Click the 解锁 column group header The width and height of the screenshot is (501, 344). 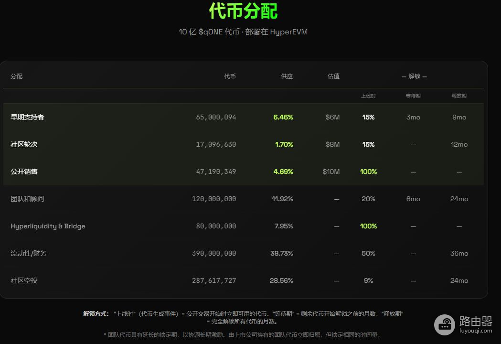pyautogui.click(x=414, y=76)
